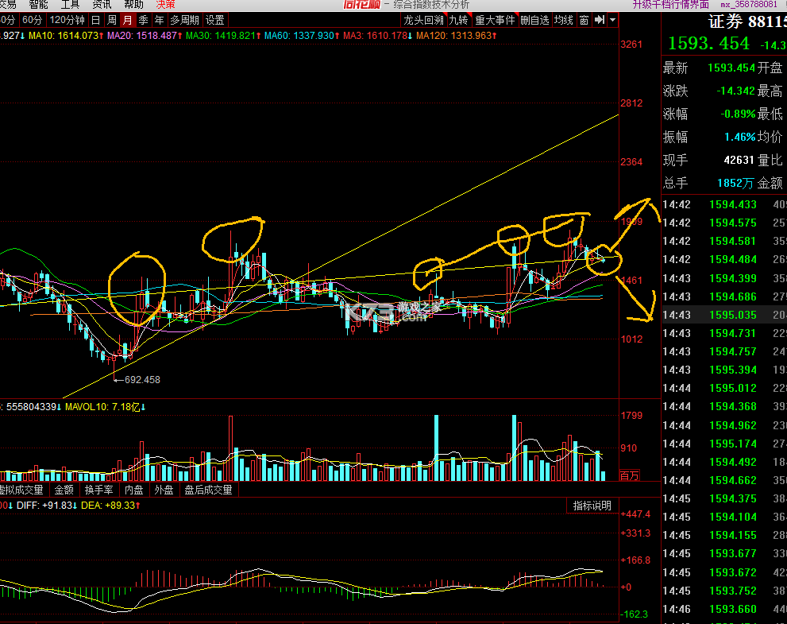
Task: Select the 季 quarterly period
Action: (144, 20)
